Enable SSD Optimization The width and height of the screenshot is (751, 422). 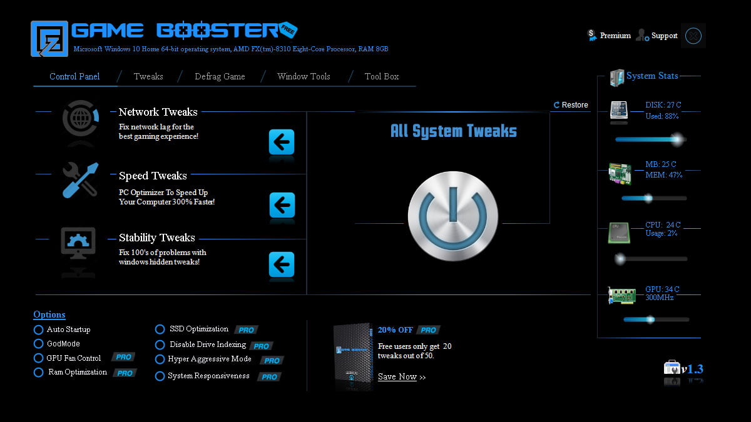tap(160, 329)
